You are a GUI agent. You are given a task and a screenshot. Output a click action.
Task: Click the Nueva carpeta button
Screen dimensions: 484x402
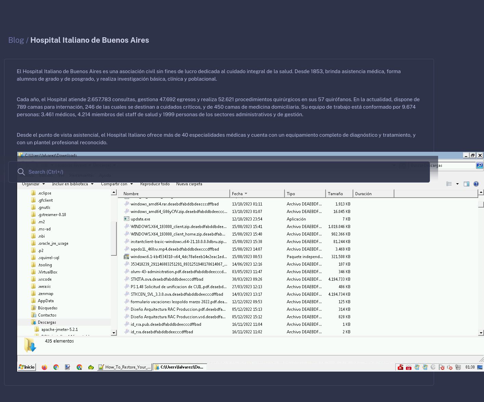coord(189,184)
